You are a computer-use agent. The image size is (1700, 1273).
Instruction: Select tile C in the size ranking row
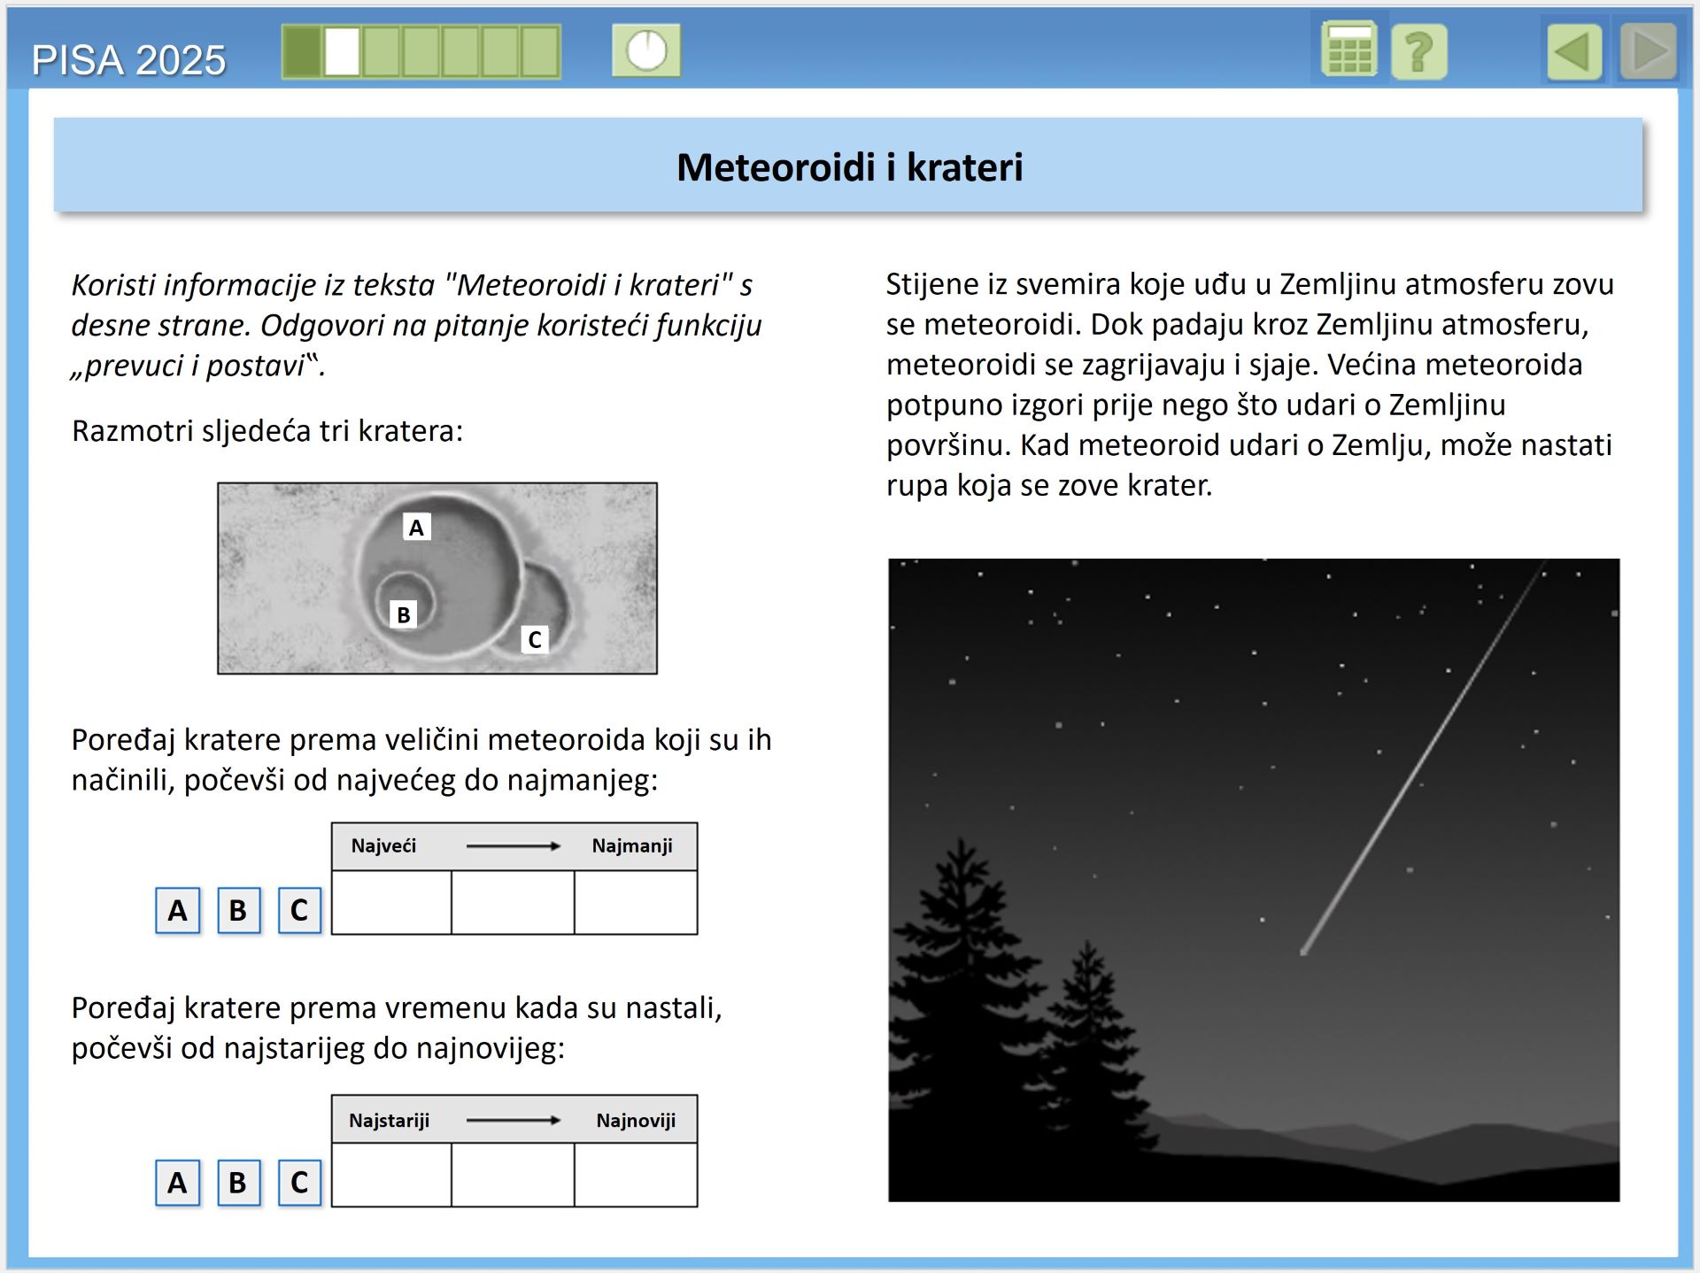click(299, 910)
